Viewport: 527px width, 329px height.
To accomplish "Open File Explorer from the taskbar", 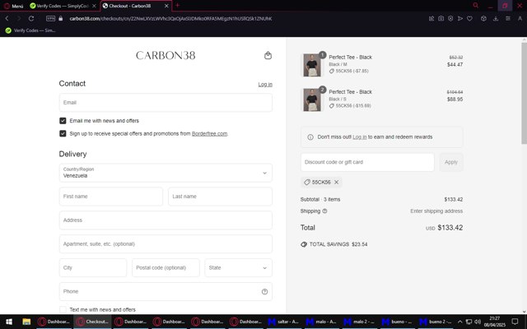I will (26, 322).
